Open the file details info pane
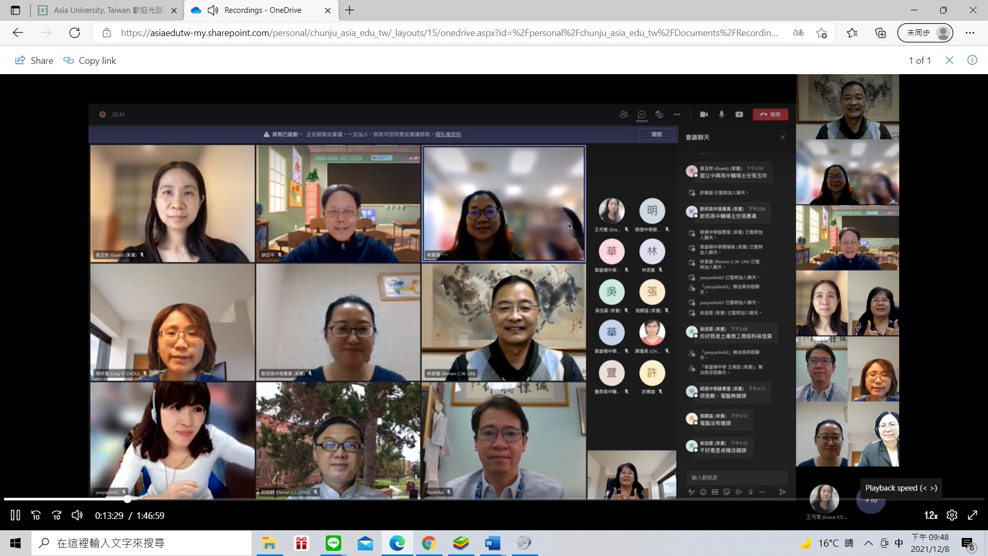 click(972, 60)
